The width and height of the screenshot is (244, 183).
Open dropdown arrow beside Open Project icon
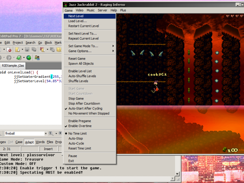tap(47, 49)
